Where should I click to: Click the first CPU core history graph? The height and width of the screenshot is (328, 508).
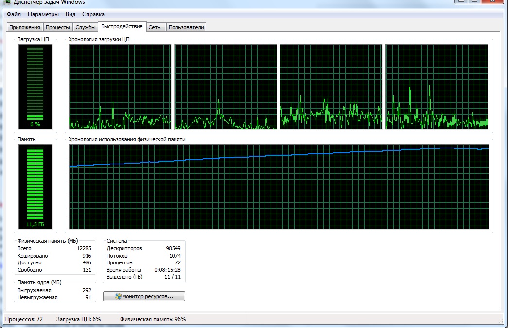[x=120, y=86]
